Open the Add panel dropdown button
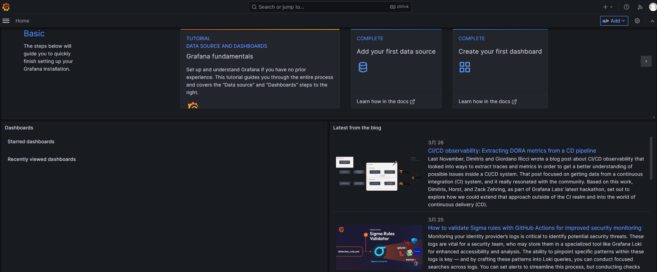Image resolution: width=657 pixels, height=272 pixels. coord(614,21)
